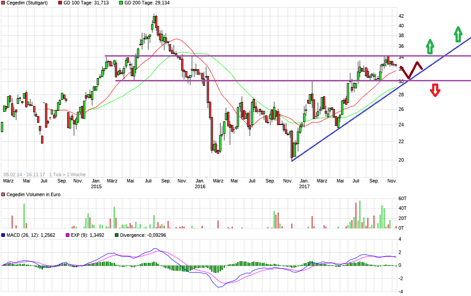471x296 pixels.
Task: Select the black Cegedim (Stuttgart) legend swatch
Action: (4, 3)
